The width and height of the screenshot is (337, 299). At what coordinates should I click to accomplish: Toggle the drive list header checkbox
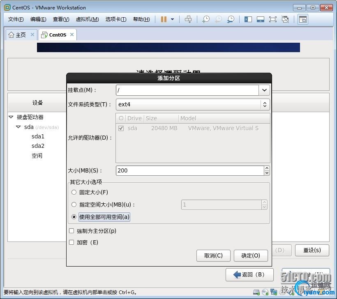(x=121, y=118)
